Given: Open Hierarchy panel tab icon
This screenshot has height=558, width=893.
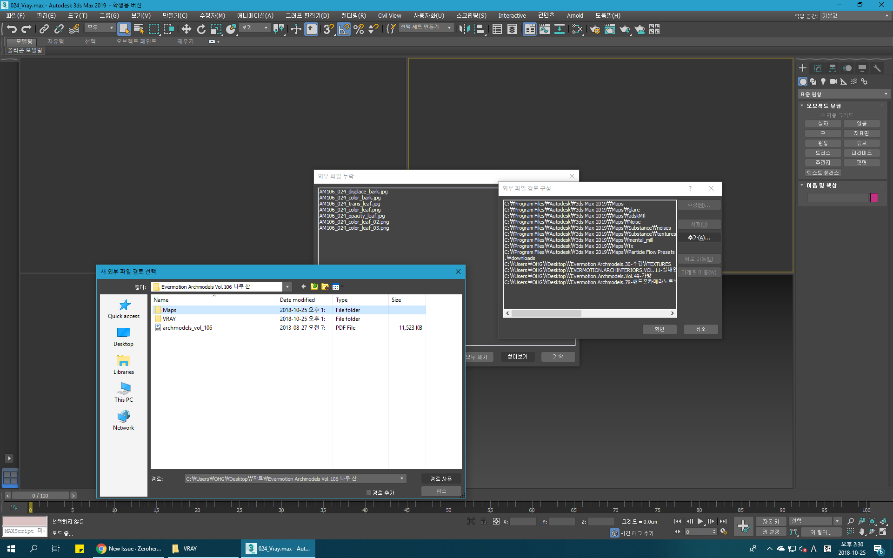Looking at the screenshot, I should [833, 68].
